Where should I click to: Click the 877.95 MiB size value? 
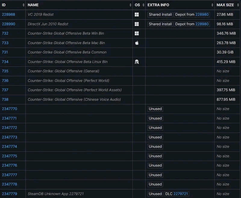226,100
